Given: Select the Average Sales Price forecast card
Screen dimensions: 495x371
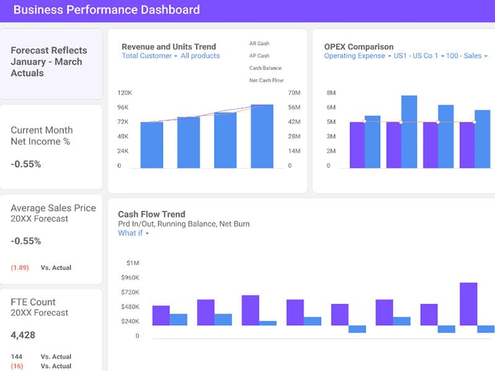Looking at the screenshot, I should coord(51,238).
